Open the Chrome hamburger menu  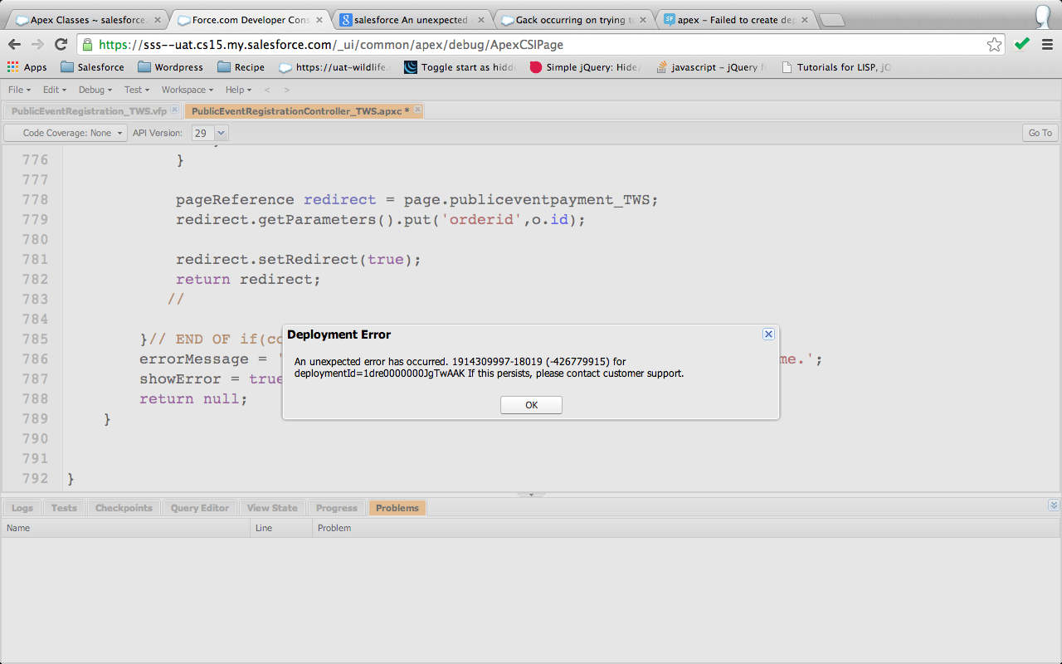pyautogui.click(x=1048, y=45)
